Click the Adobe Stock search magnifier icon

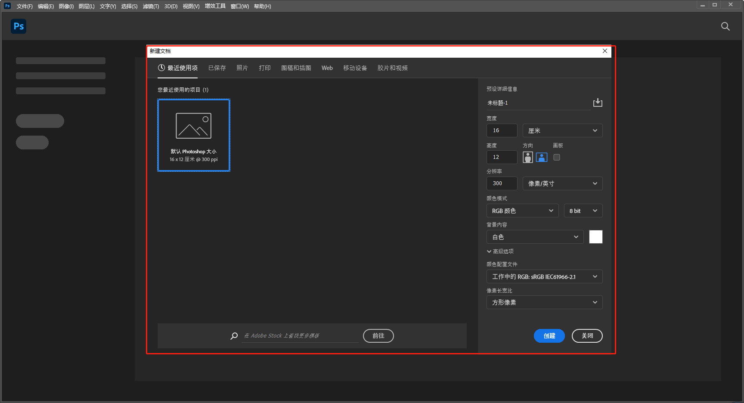coord(234,336)
